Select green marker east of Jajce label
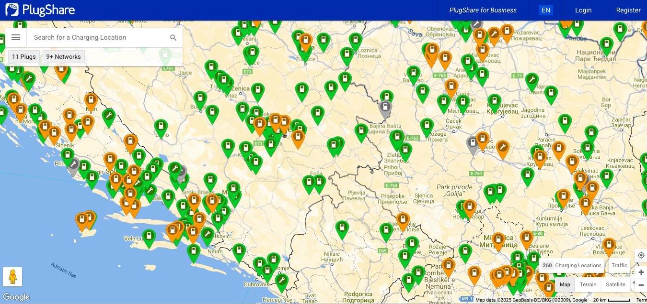 (x=211, y=69)
